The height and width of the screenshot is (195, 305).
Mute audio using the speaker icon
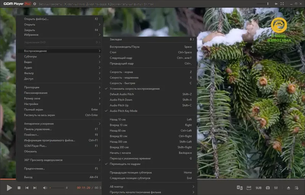click(45, 188)
